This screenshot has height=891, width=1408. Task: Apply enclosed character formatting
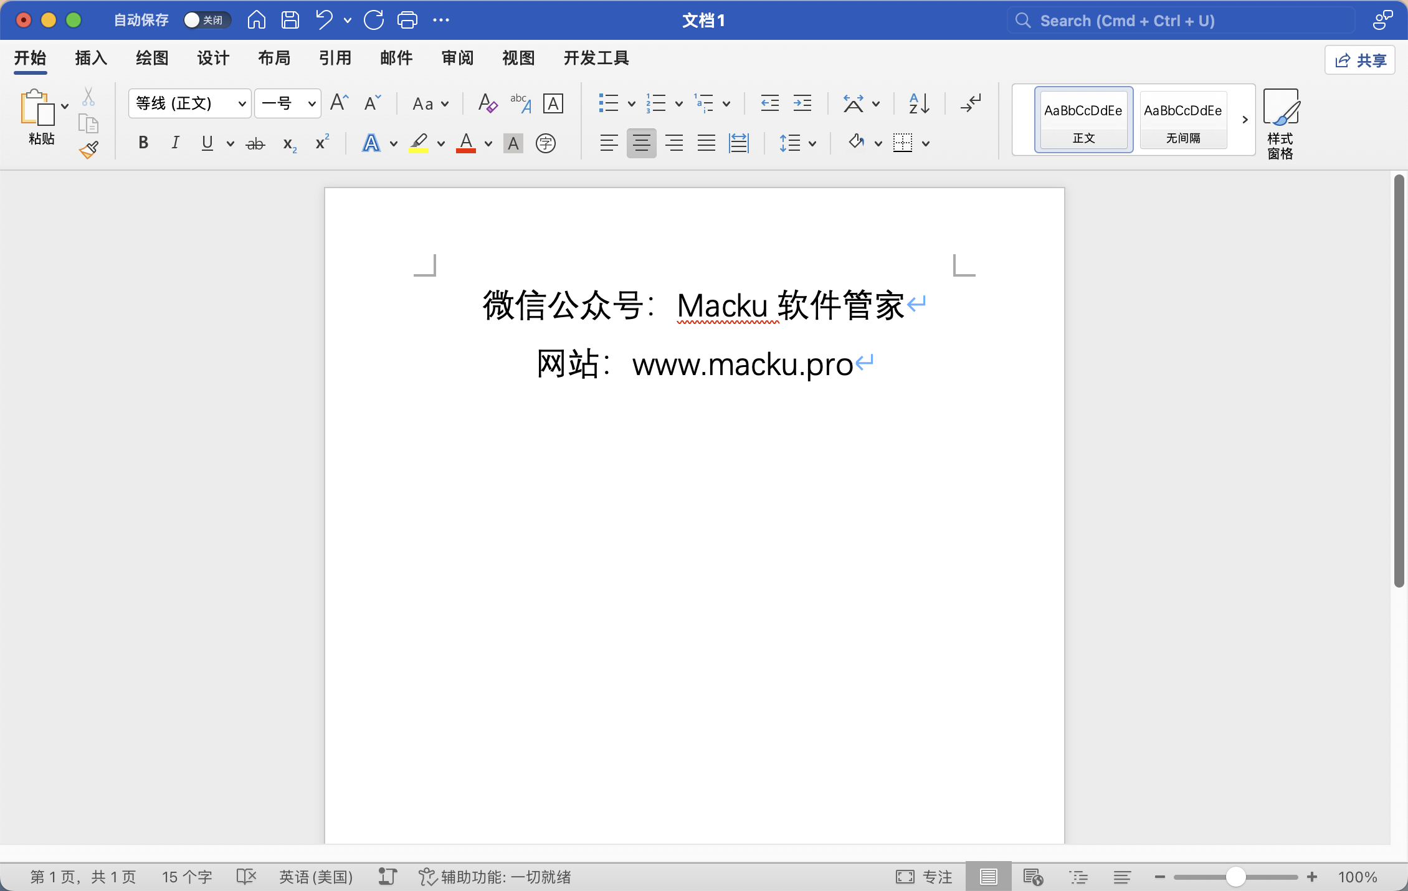point(546,143)
